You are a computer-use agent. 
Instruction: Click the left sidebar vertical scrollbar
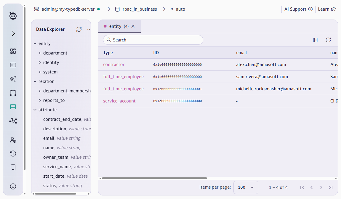tap(25, 89)
